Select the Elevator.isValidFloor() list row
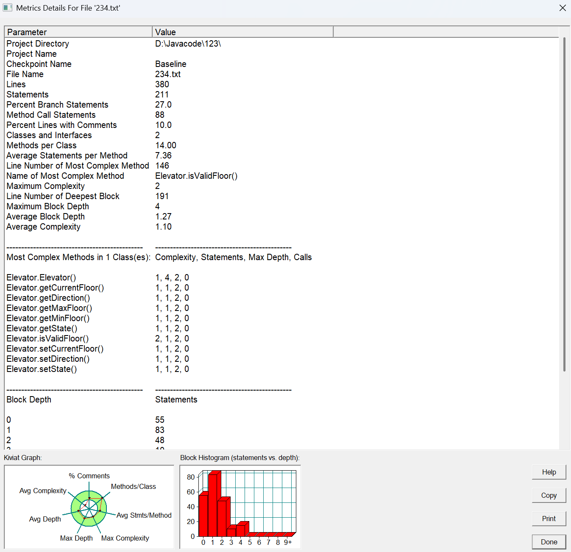571x552 pixels. point(47,338)
